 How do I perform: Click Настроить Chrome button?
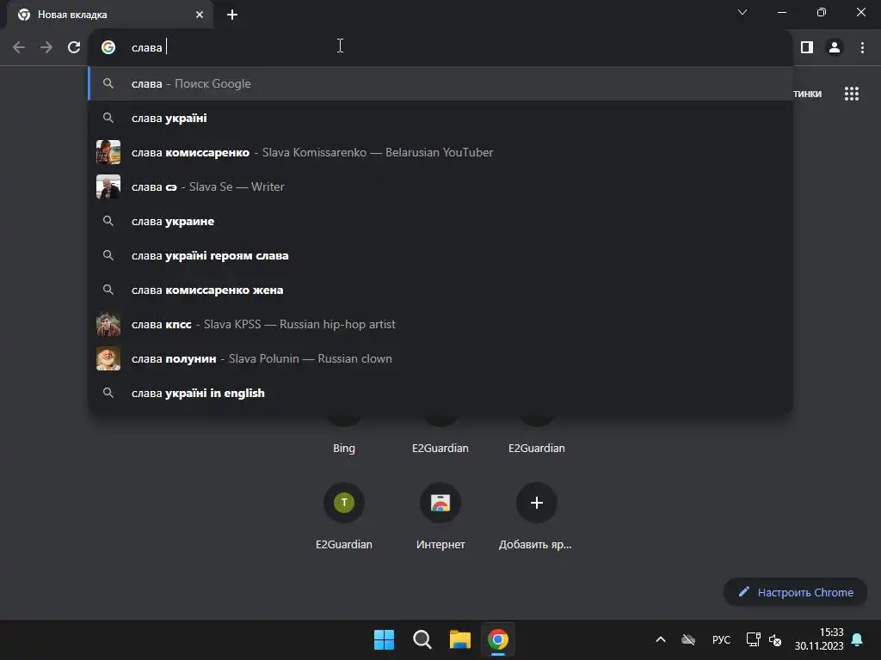(x=795, y=592)
